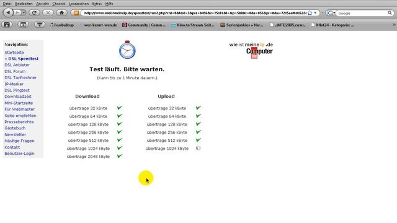The image size is (397, 223).
Task: Open the Ansicht menu
Action: point(42,4)
